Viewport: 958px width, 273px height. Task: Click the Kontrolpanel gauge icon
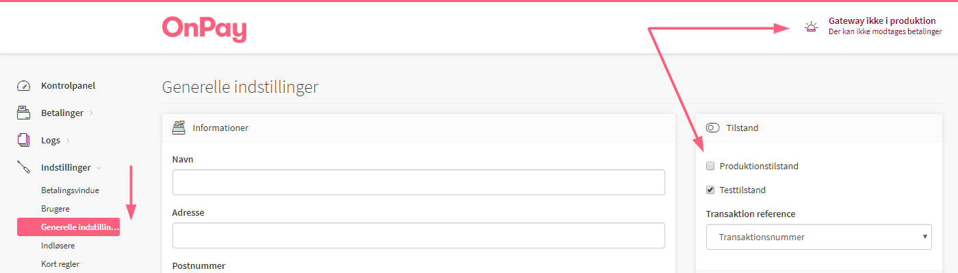24,86
